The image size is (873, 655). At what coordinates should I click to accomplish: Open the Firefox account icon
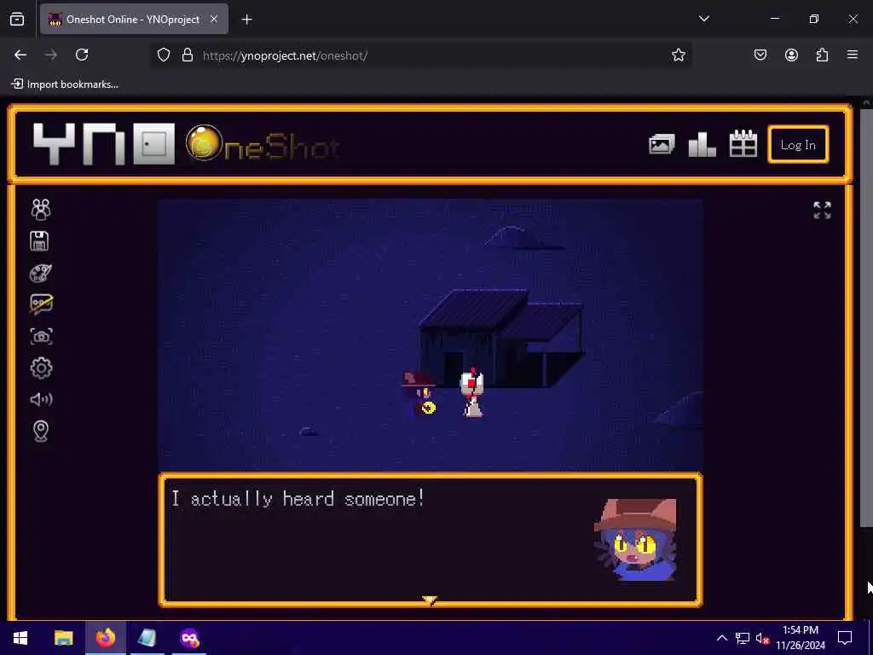point(791,55)
